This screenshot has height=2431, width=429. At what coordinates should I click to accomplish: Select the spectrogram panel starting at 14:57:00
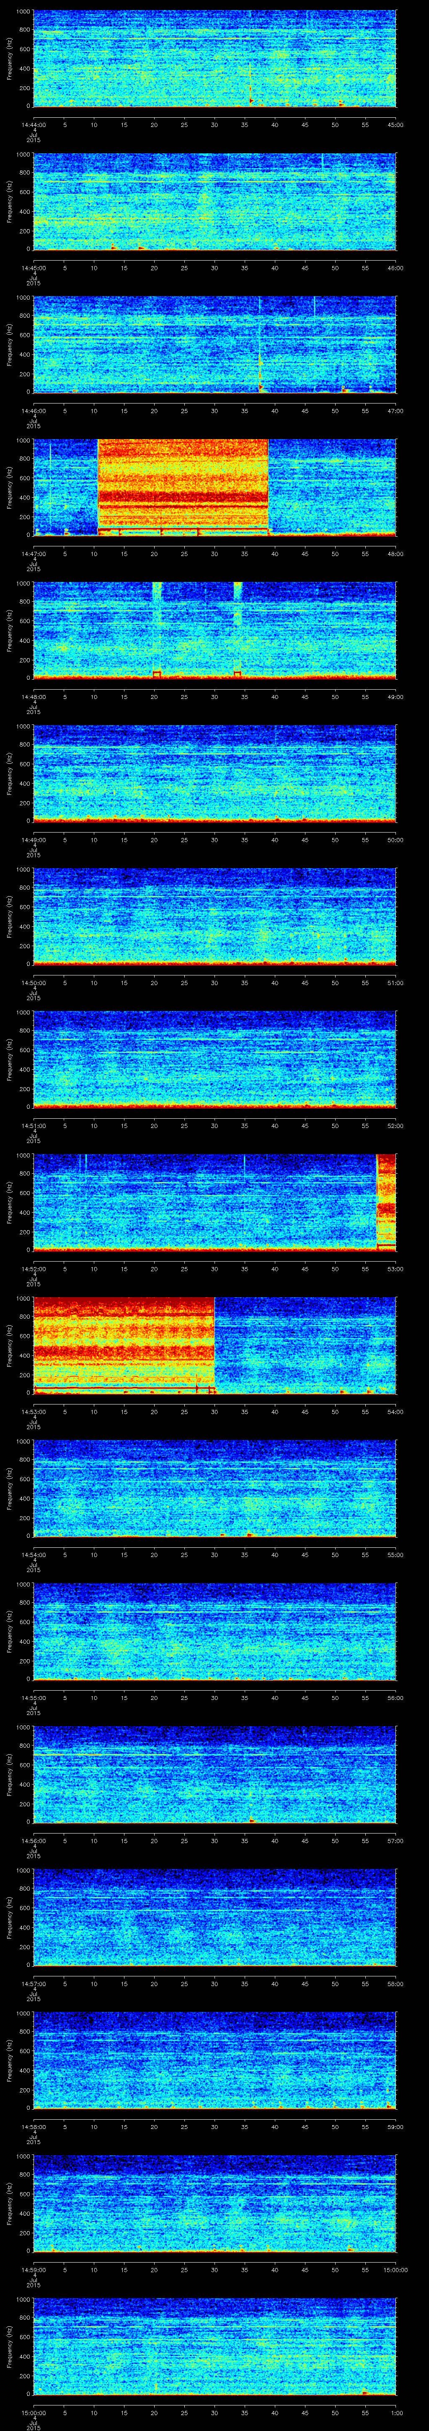pyautogui.click(x=214, y=1918)
